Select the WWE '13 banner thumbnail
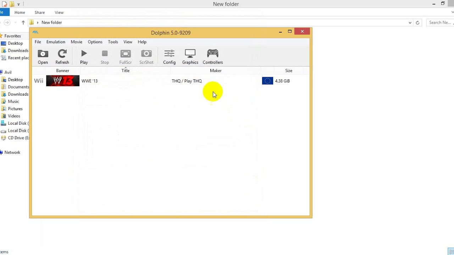 click(x=63, y=81)
